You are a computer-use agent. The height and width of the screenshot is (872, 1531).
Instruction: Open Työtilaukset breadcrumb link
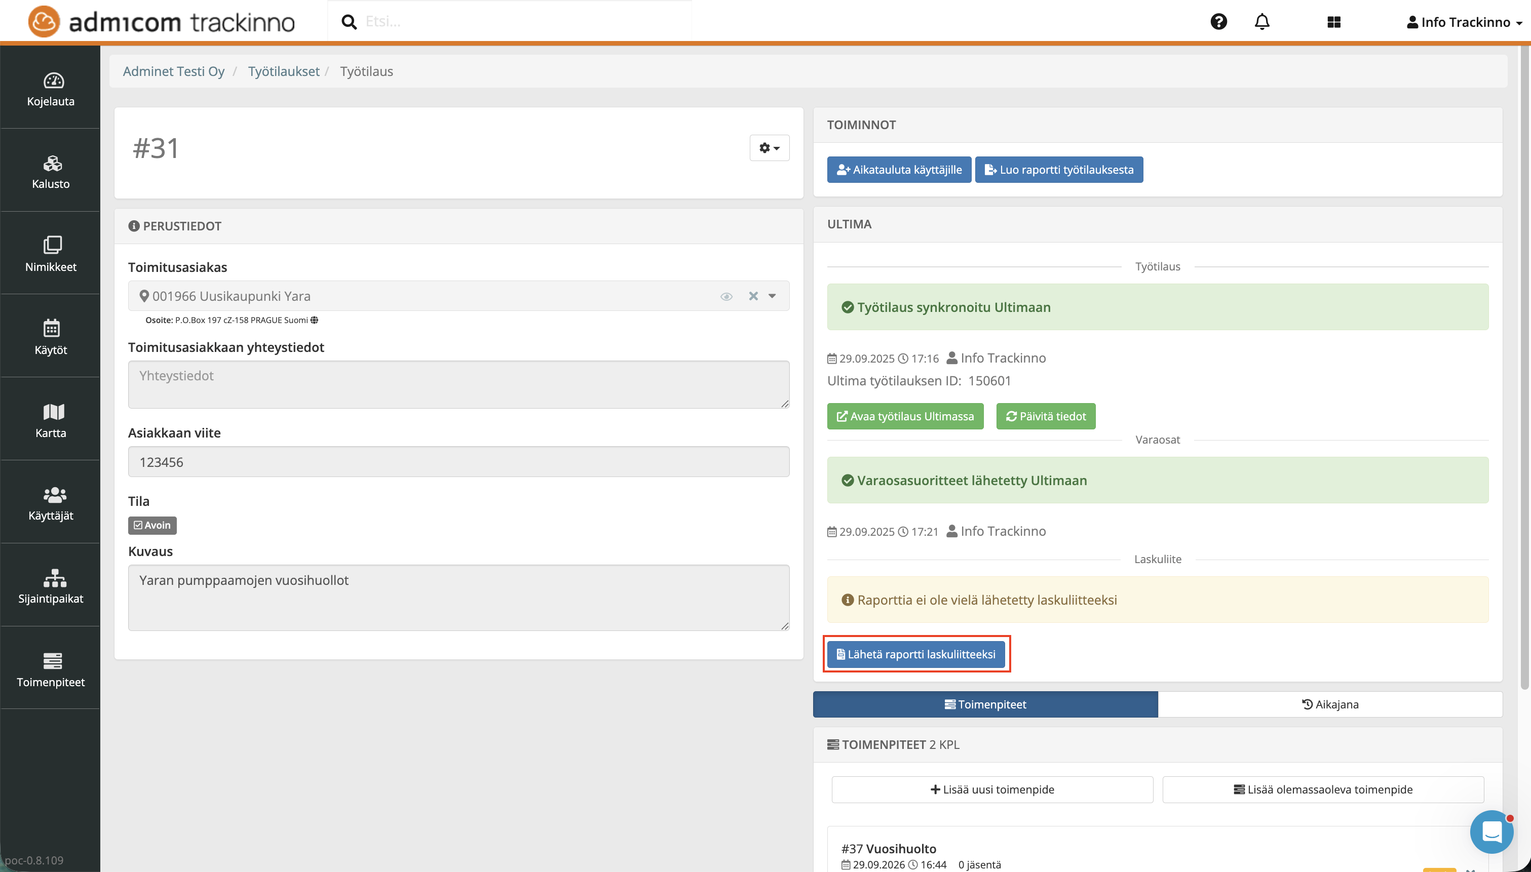point(283,71)
